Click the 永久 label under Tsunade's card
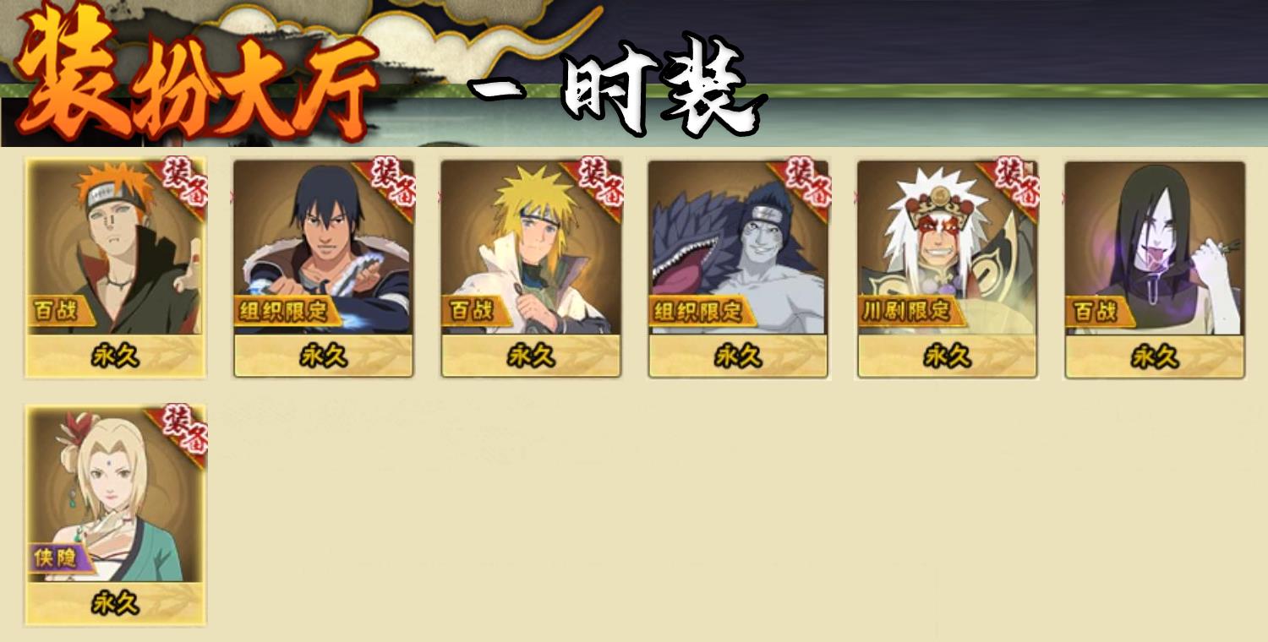Image resolution: width=1268 pixels, height=642 pixels. (116, 603)
